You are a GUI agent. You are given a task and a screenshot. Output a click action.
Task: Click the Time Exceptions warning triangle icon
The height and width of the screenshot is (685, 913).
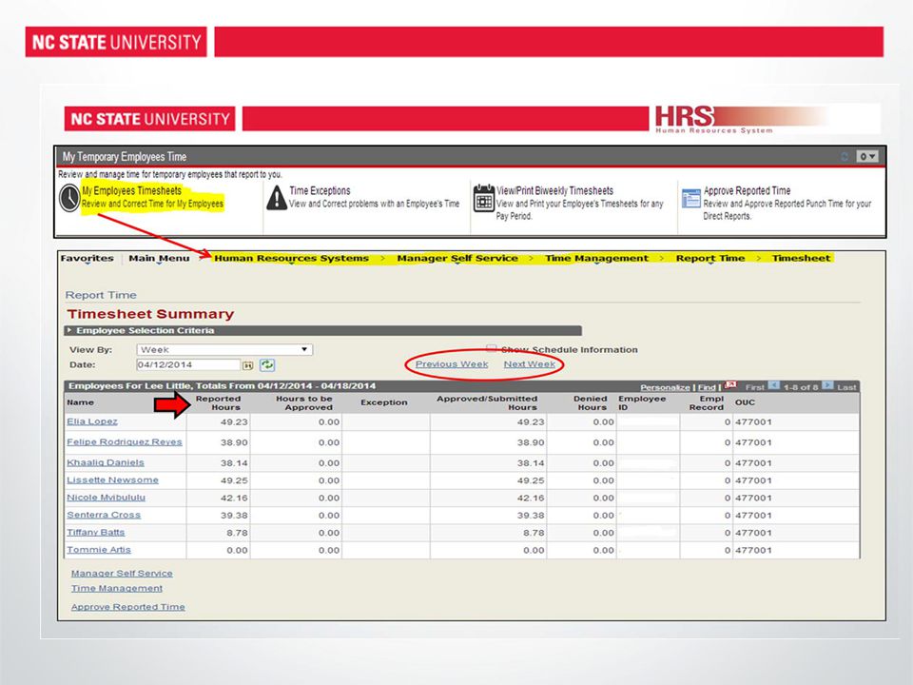pos(277,198)
